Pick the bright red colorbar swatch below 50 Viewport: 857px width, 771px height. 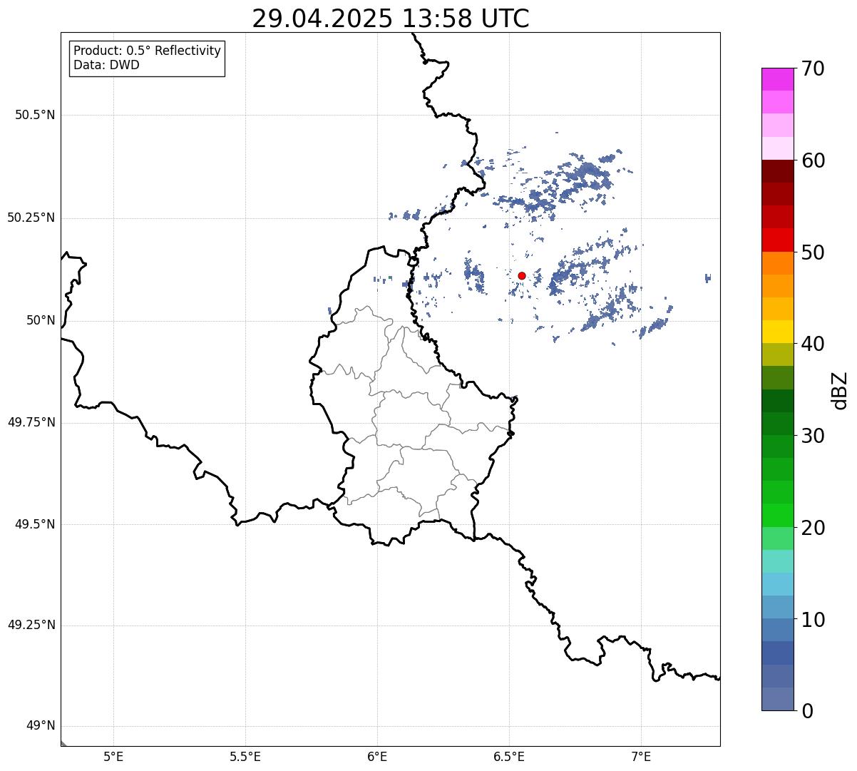click(x=778, y=240)
